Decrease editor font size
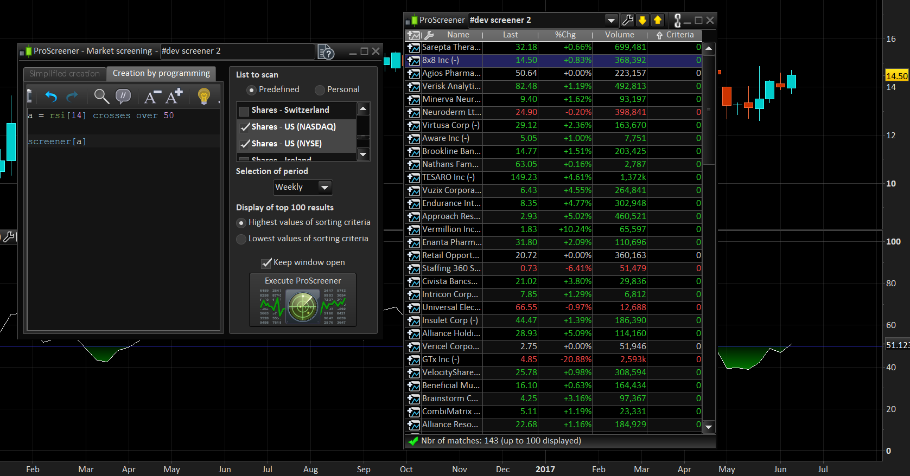 point(152,97)
